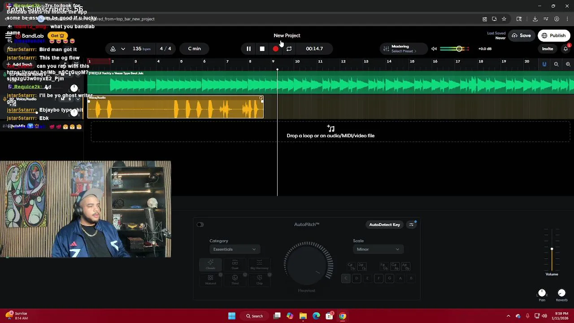Open File Explorer from the taskbar
Screen dimensions: 574x323
(x=303, y=316)
